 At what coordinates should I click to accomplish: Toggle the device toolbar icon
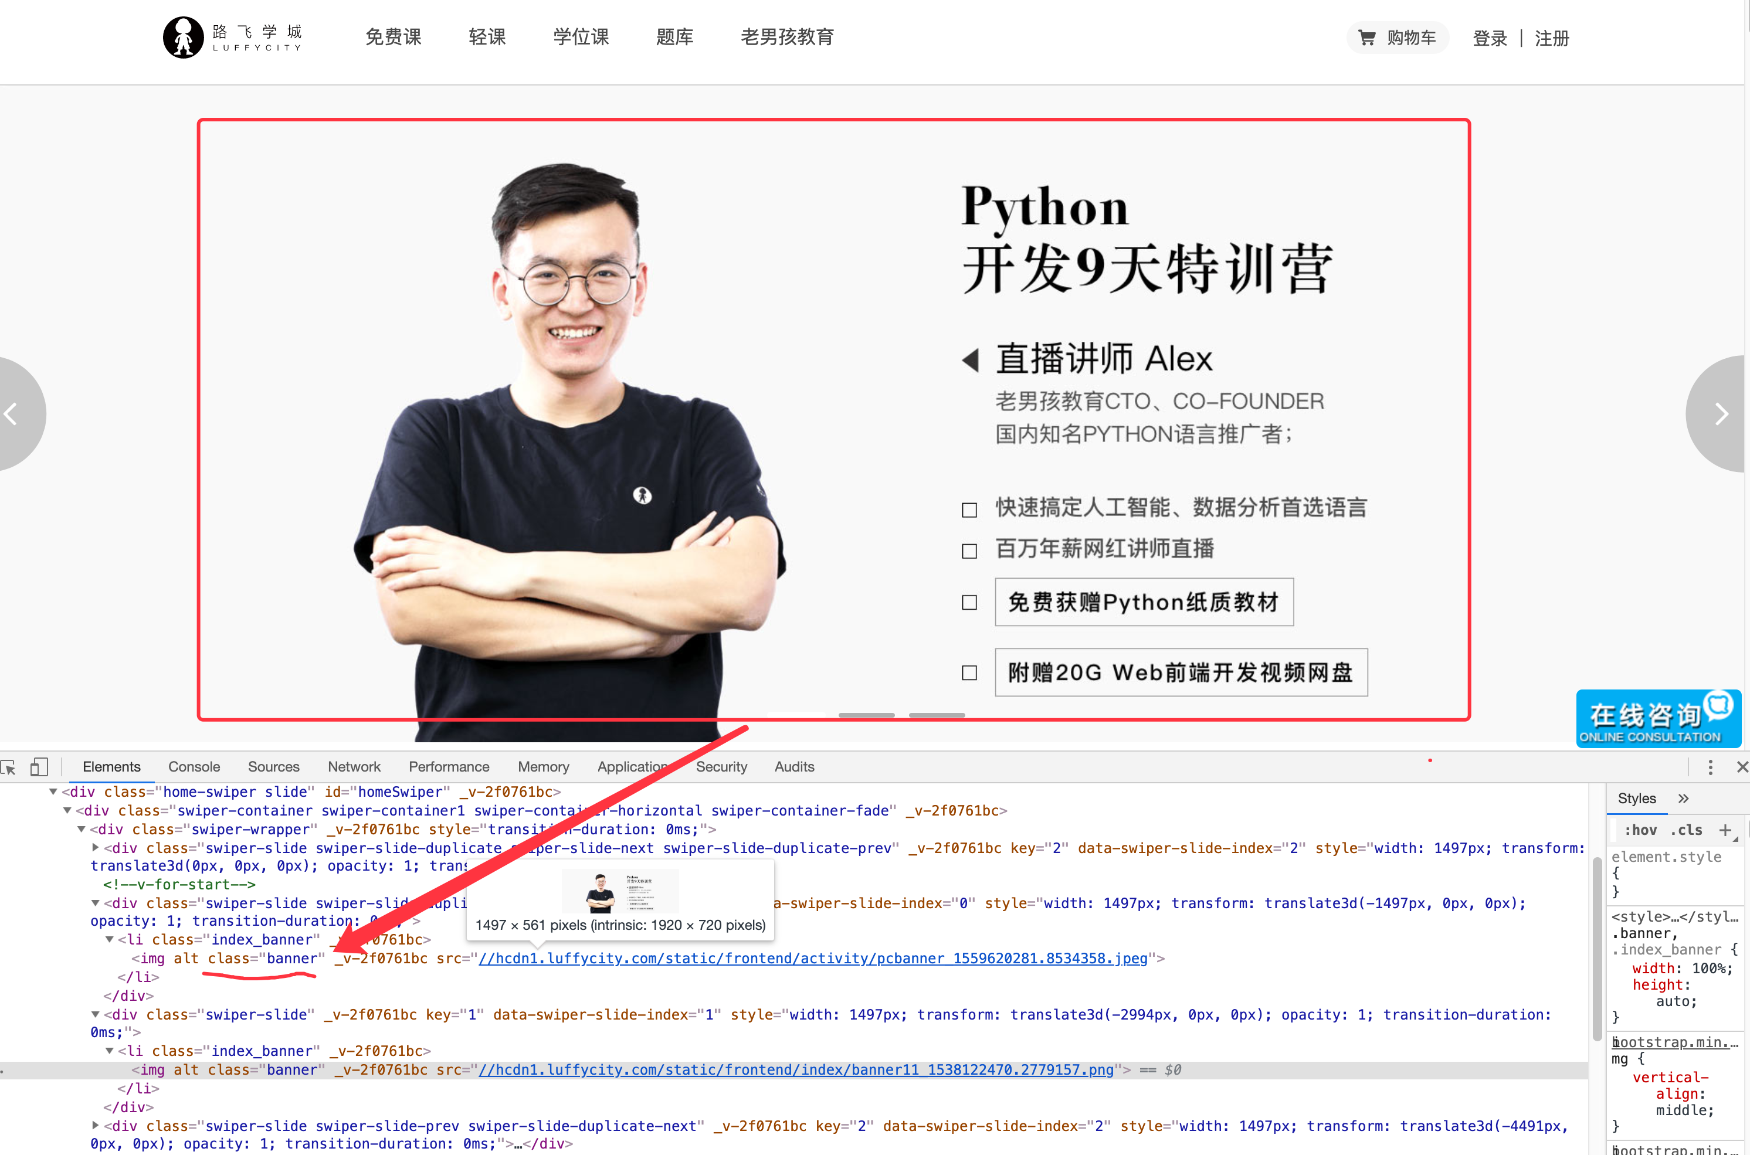pyautogui.click(x=39, y=767)
